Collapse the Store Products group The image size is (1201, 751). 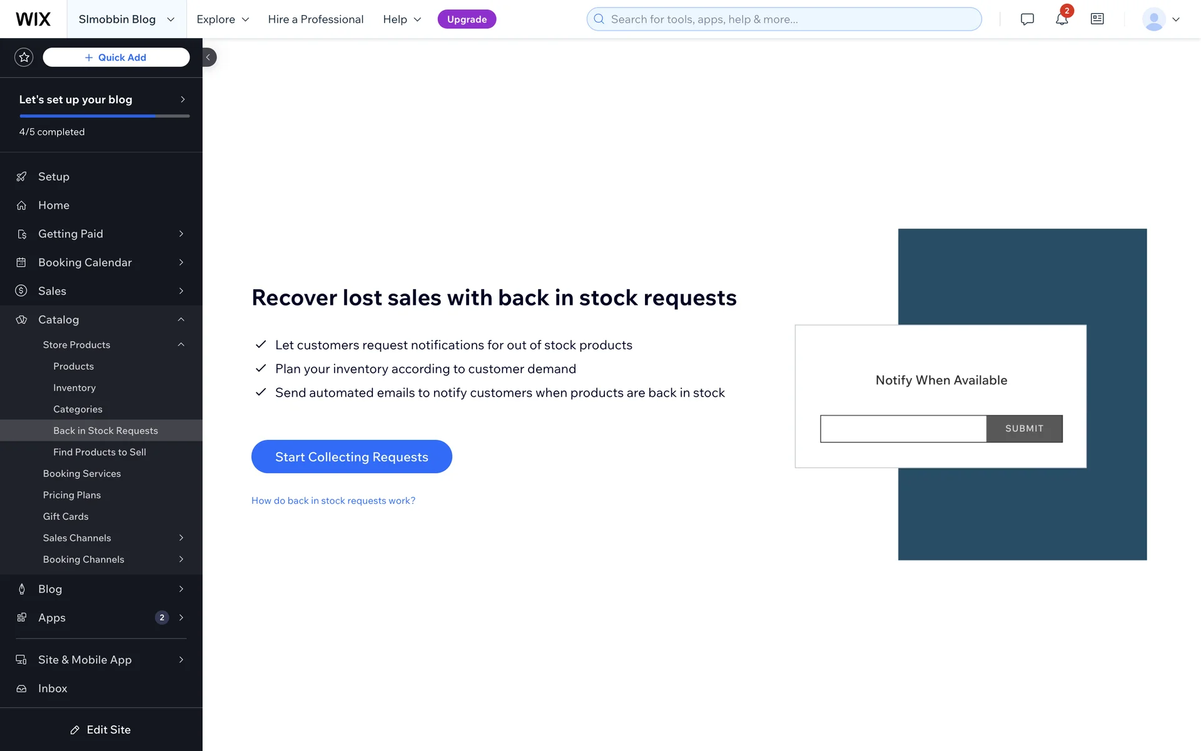[181, 345]
